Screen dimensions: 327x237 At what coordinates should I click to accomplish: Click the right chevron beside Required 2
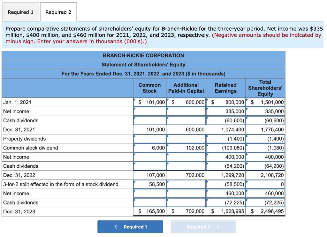[217, 226]
